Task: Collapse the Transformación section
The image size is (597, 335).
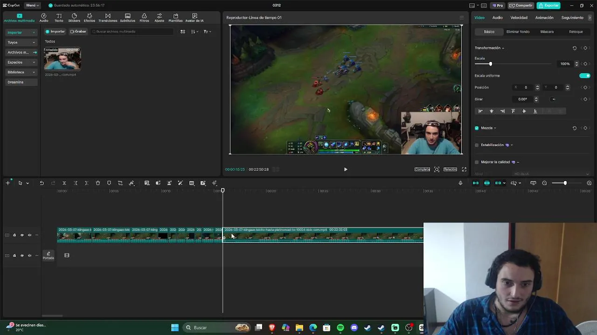Action: [x=503, y=48]
